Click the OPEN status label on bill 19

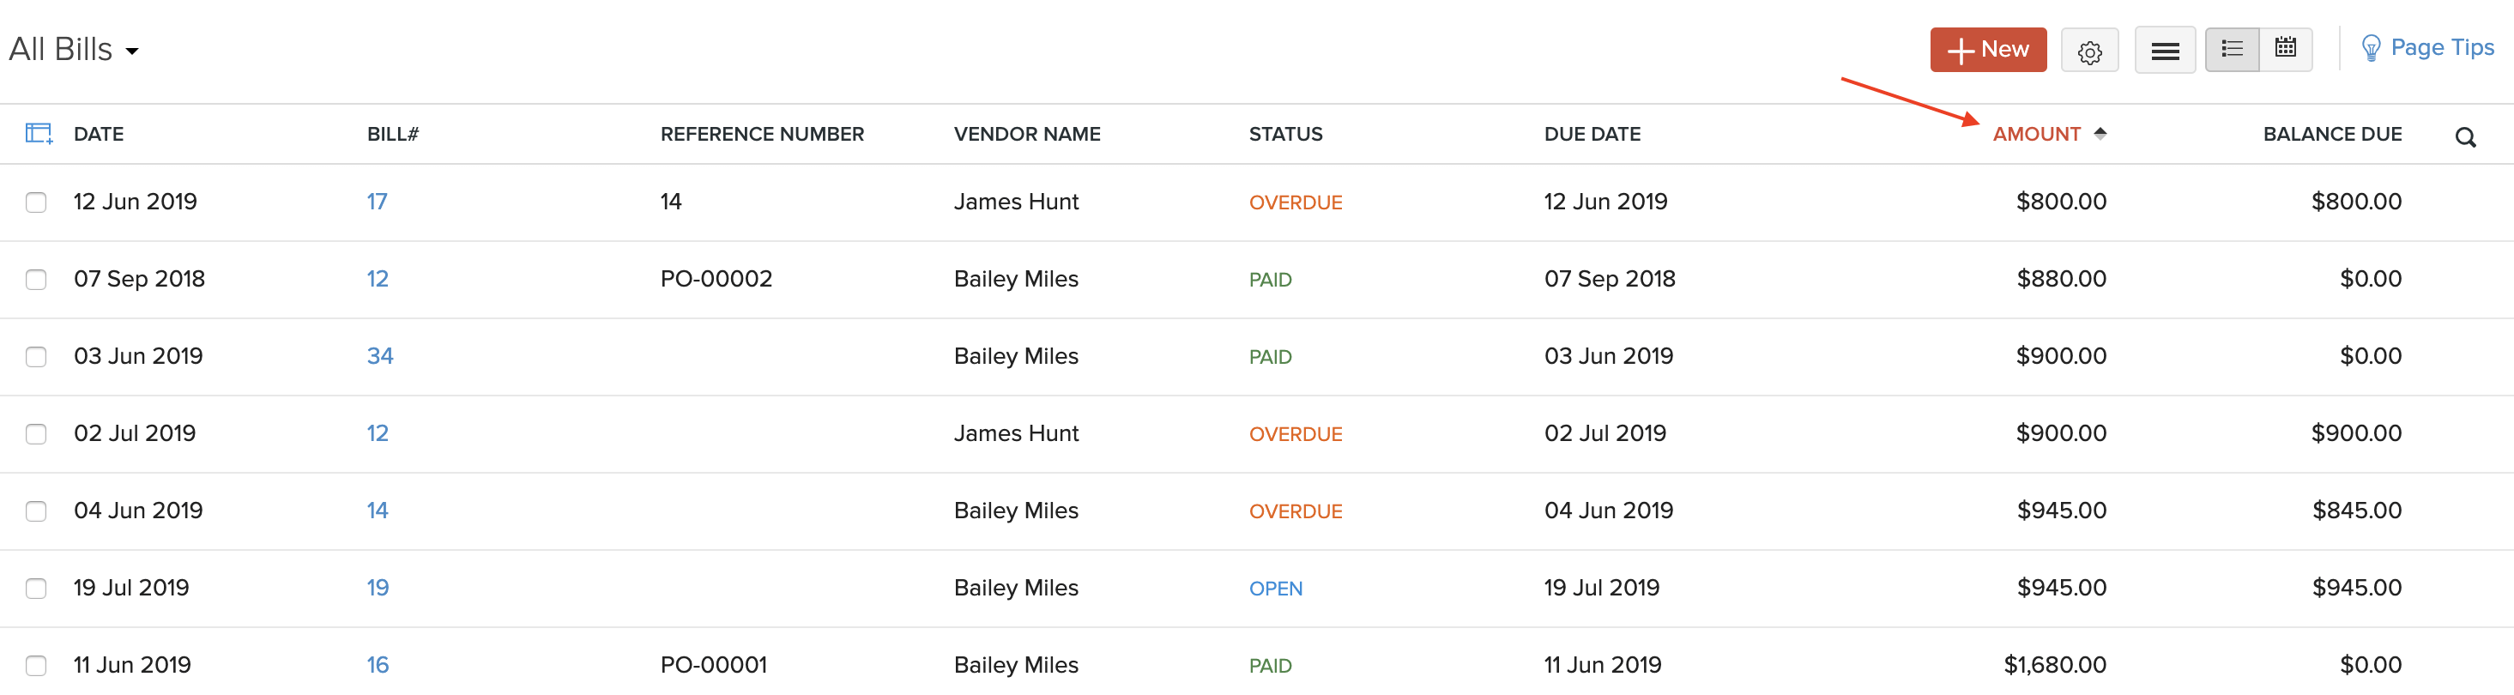click(1276, 588)
